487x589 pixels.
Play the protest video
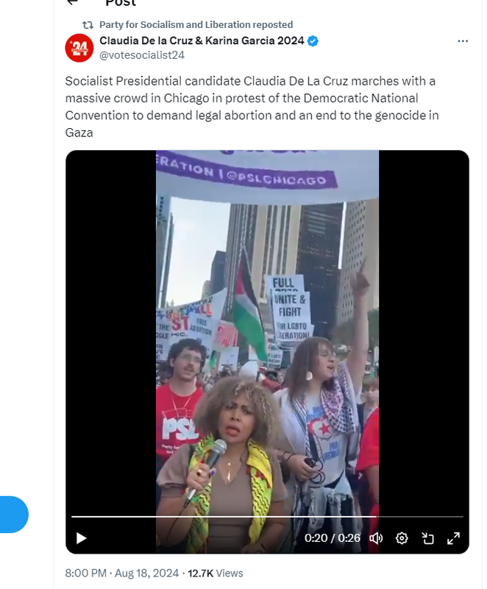pyautogui.click(x=81, y=538)
